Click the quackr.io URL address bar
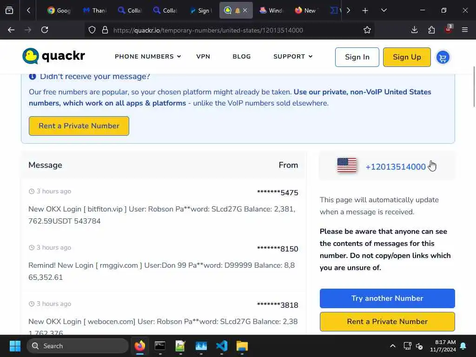The height and width of the screenshot is (357, 476). point(208,30)
